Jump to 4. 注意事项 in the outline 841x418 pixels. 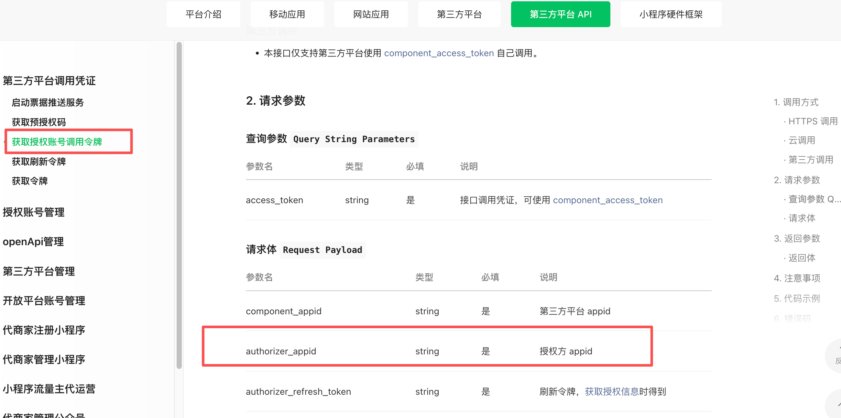(x=797, y=278)
